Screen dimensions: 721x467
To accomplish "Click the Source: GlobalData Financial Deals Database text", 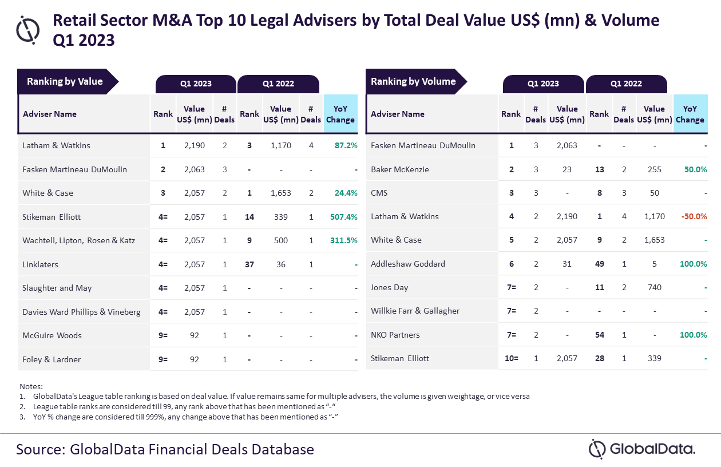I will pyautogui.click(x=165, y=449).
